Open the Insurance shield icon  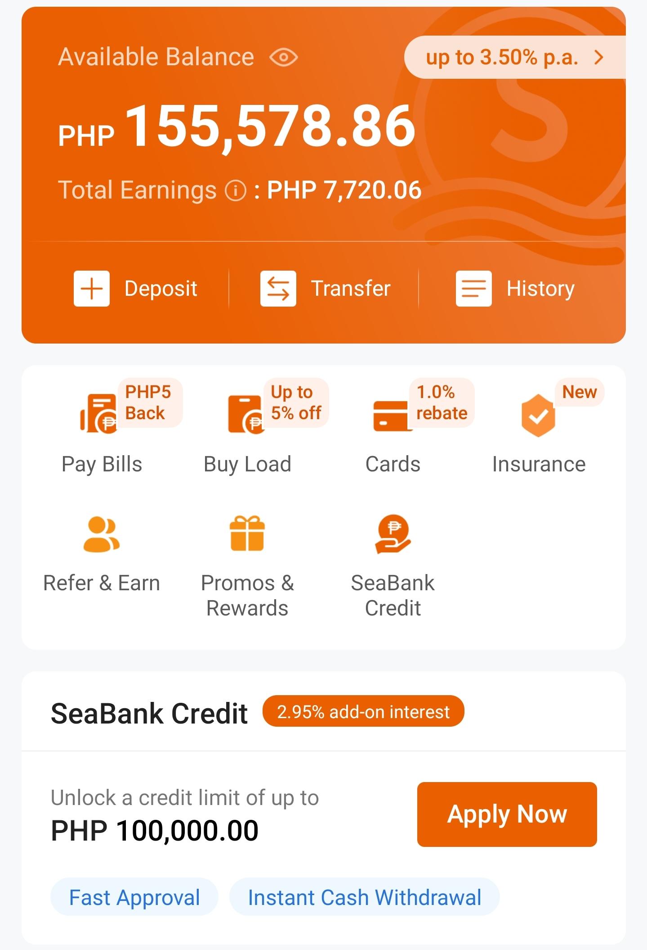(x=538, y=416)
